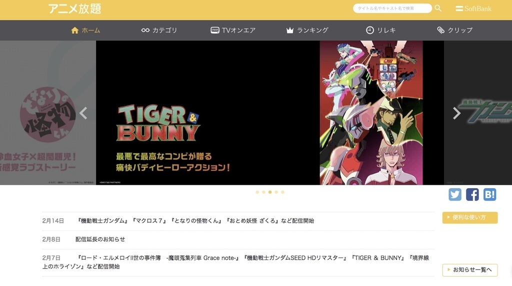The width and height of the screenshot is (512, 286).
Task: Select the fifth carousel indicator dot
Action: (x=283, y=192)
